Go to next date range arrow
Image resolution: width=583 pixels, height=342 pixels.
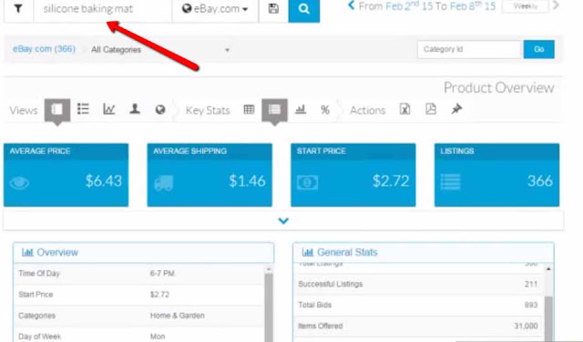(556, 5)
